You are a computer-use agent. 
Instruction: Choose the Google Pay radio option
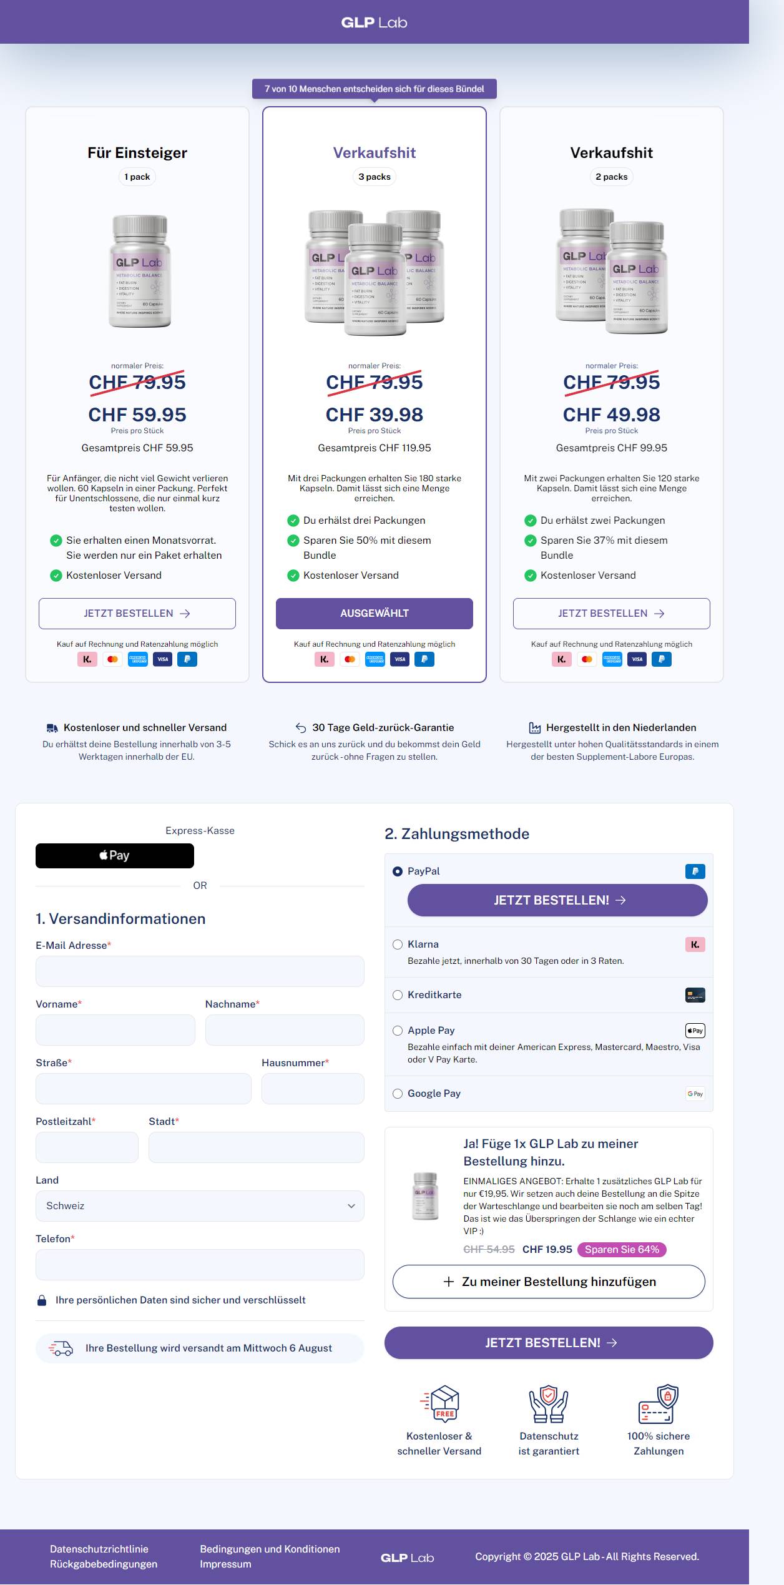(398, 1094)
